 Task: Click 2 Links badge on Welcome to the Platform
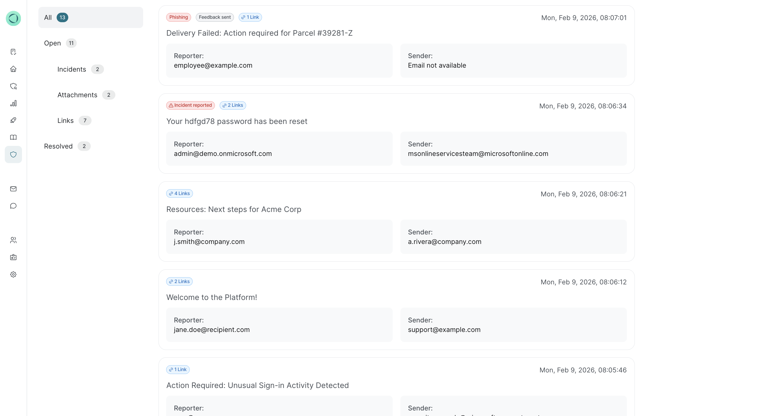179,281
